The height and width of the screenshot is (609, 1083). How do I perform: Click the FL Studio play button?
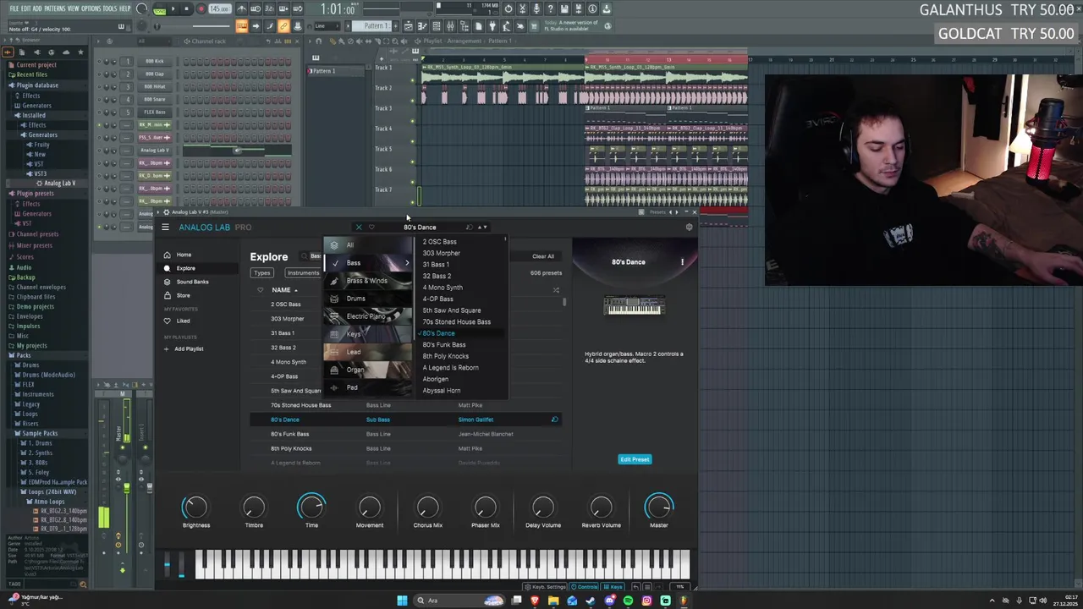tap(172, 9)
